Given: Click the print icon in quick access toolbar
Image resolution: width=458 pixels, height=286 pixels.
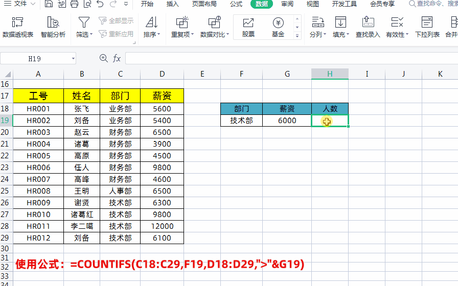Looking at the screenshot, I should pos(75,4).
